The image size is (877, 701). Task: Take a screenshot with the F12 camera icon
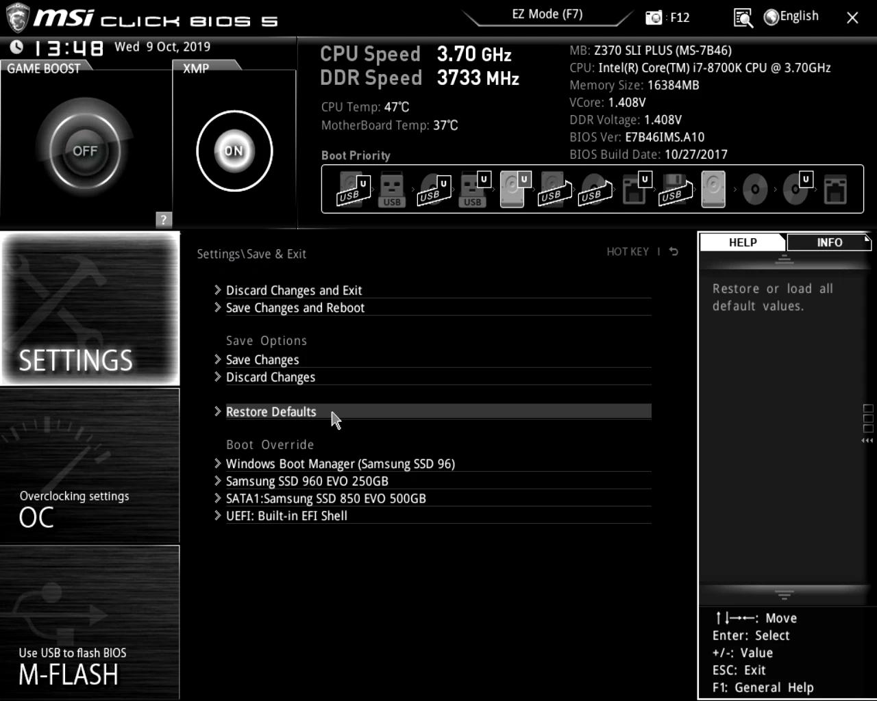pos(654,18)
